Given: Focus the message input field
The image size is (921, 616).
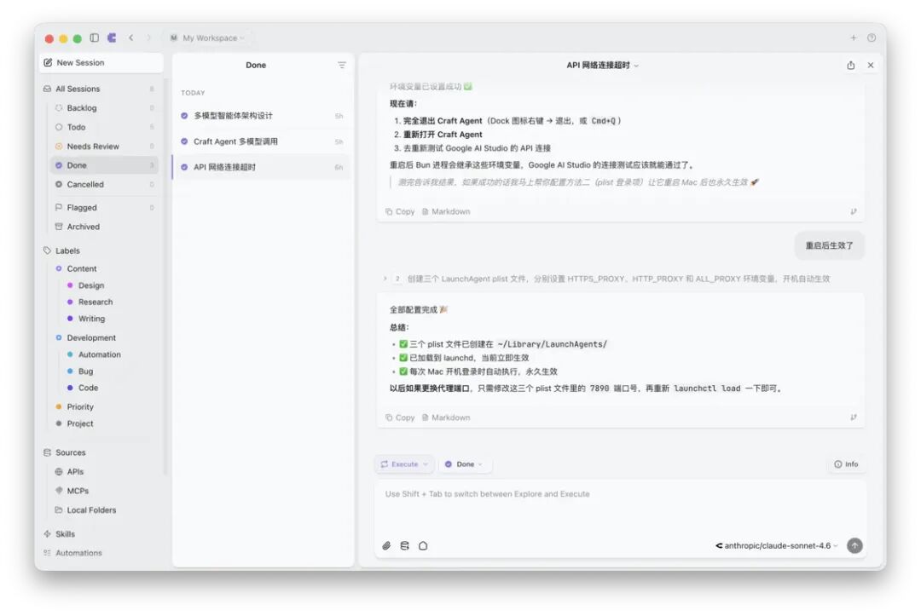Looking at the screenshot, I should pyautogui.click(x=620, y=504).
